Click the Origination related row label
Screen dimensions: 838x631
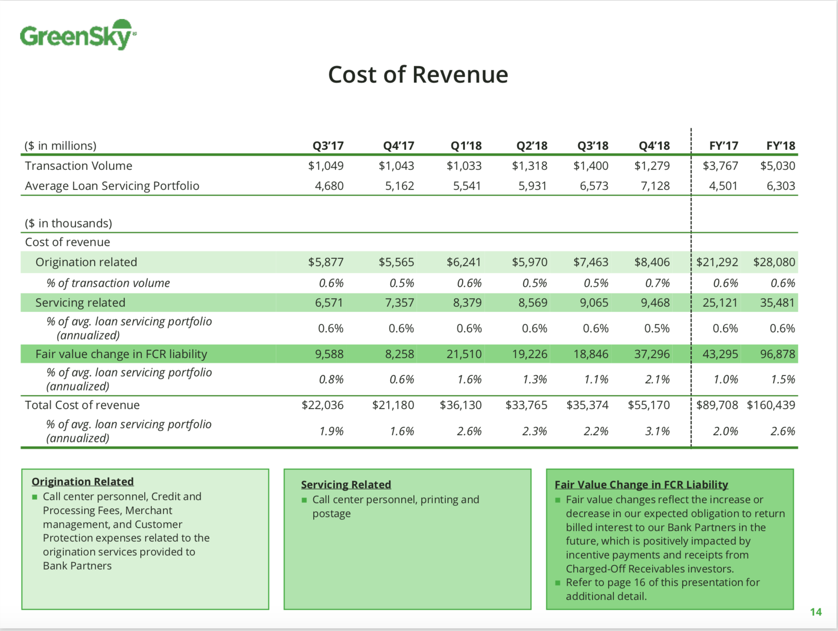coord(86,262)
